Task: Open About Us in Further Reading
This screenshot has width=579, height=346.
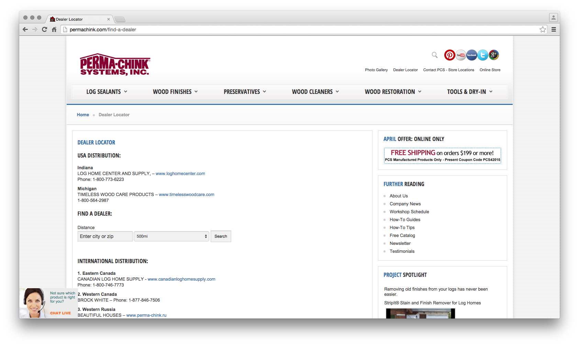Action: pyautogui.click(x=399, y=196)
